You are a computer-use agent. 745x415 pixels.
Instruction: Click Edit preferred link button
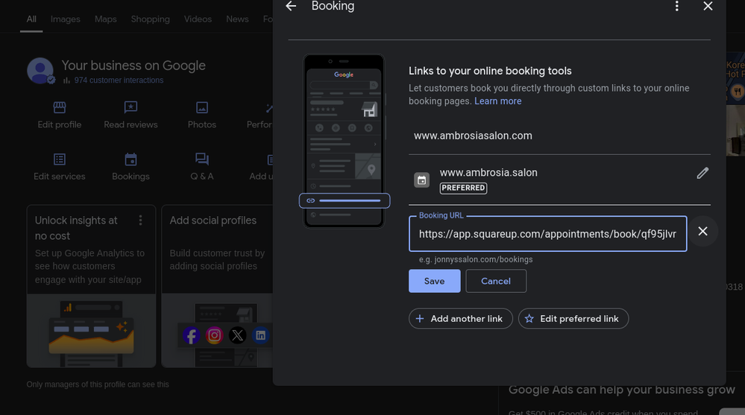[573, 319]
